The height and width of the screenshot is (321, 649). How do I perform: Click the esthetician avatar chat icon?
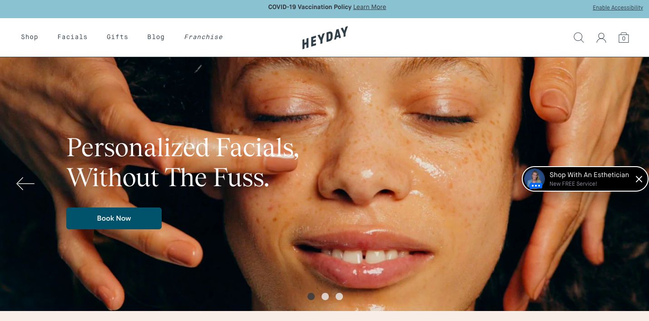(535, 179)
